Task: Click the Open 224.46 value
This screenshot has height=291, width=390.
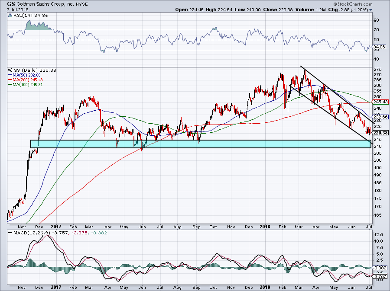Action: (x=189, y=10)
